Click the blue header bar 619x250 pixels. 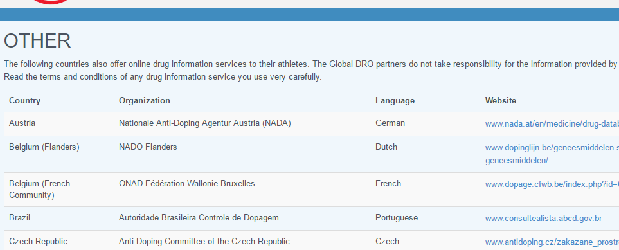(310, 14)
